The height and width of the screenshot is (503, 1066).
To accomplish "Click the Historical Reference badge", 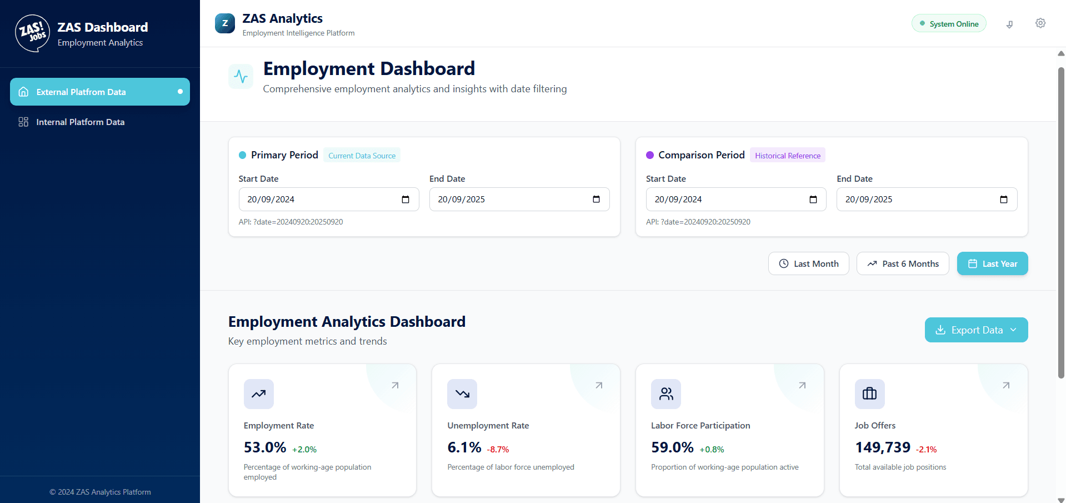I will [x=787, y=155].
